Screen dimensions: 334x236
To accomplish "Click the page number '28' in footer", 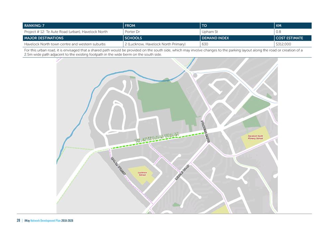I will (x=18, y=220).
